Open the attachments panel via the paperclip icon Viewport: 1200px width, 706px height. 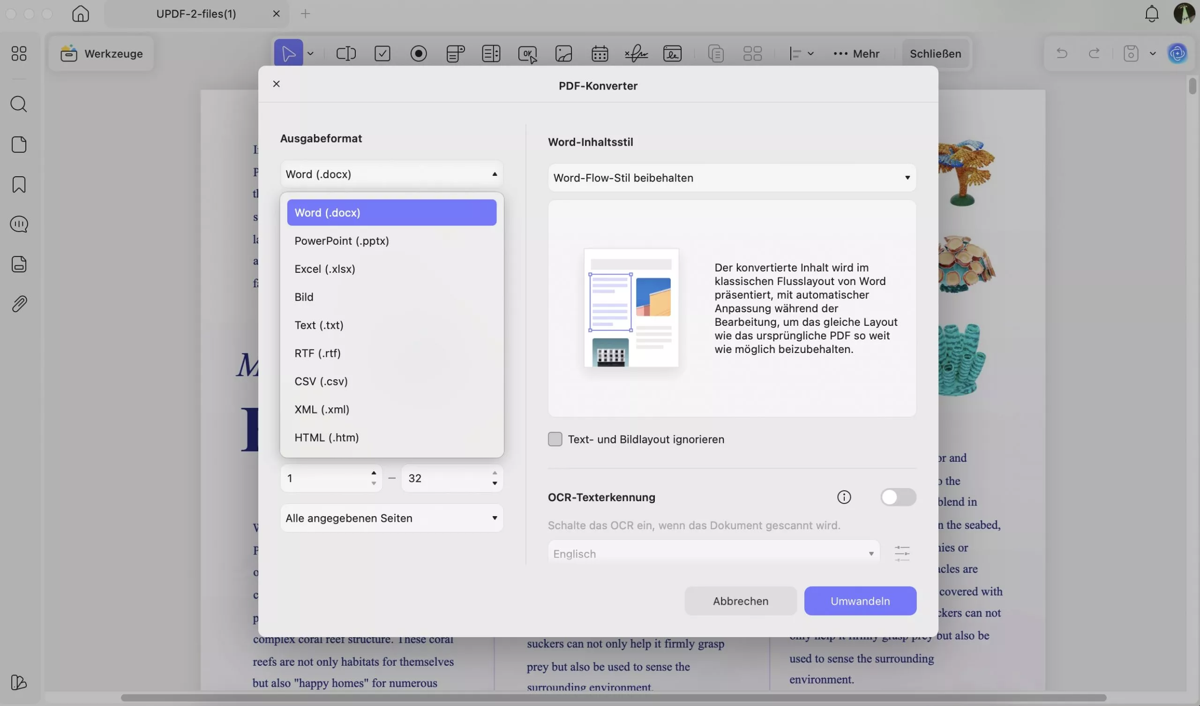pyautogui.click(x=20, y=303)
